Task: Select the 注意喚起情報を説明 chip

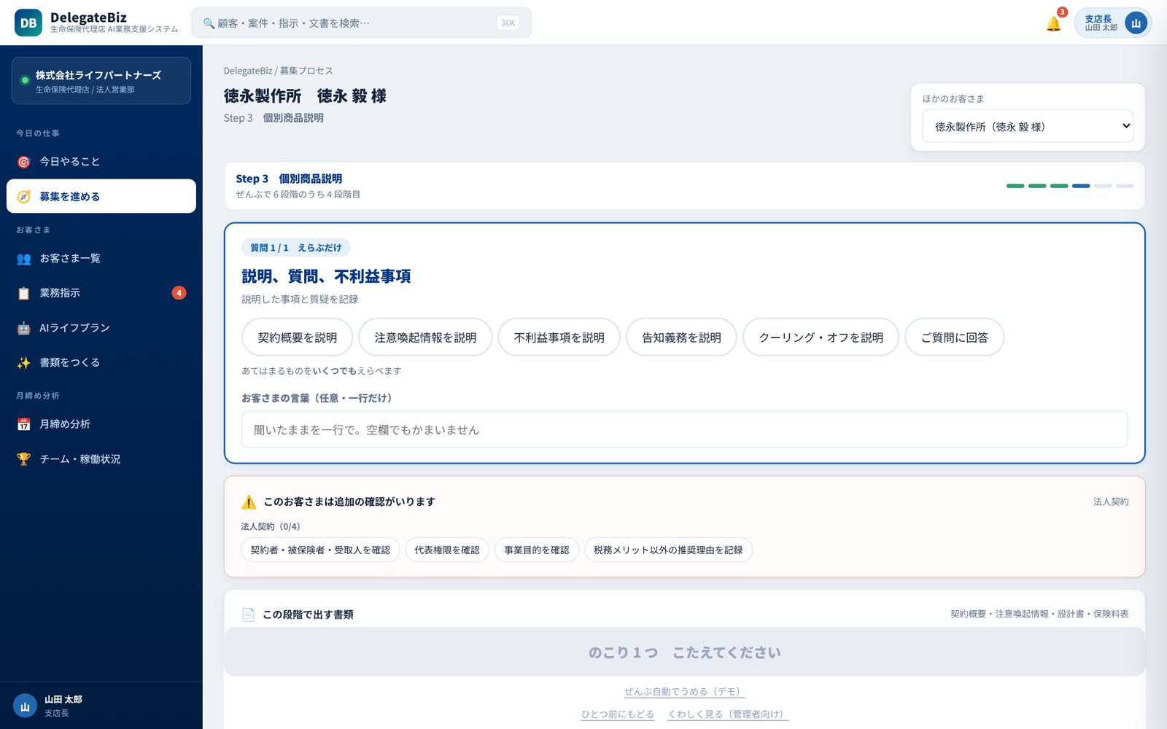Action: (425, 338)
